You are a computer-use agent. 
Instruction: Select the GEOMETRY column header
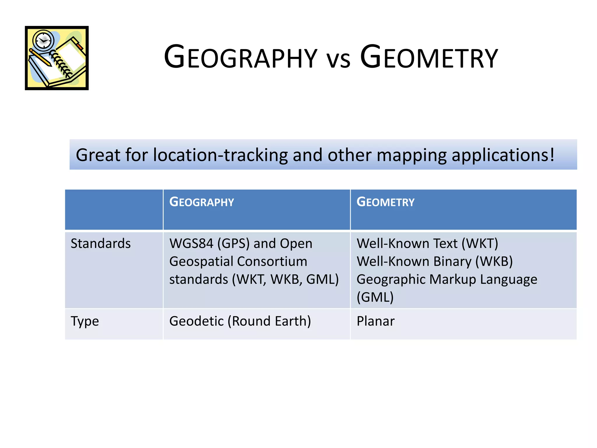(x=385, y=202)
